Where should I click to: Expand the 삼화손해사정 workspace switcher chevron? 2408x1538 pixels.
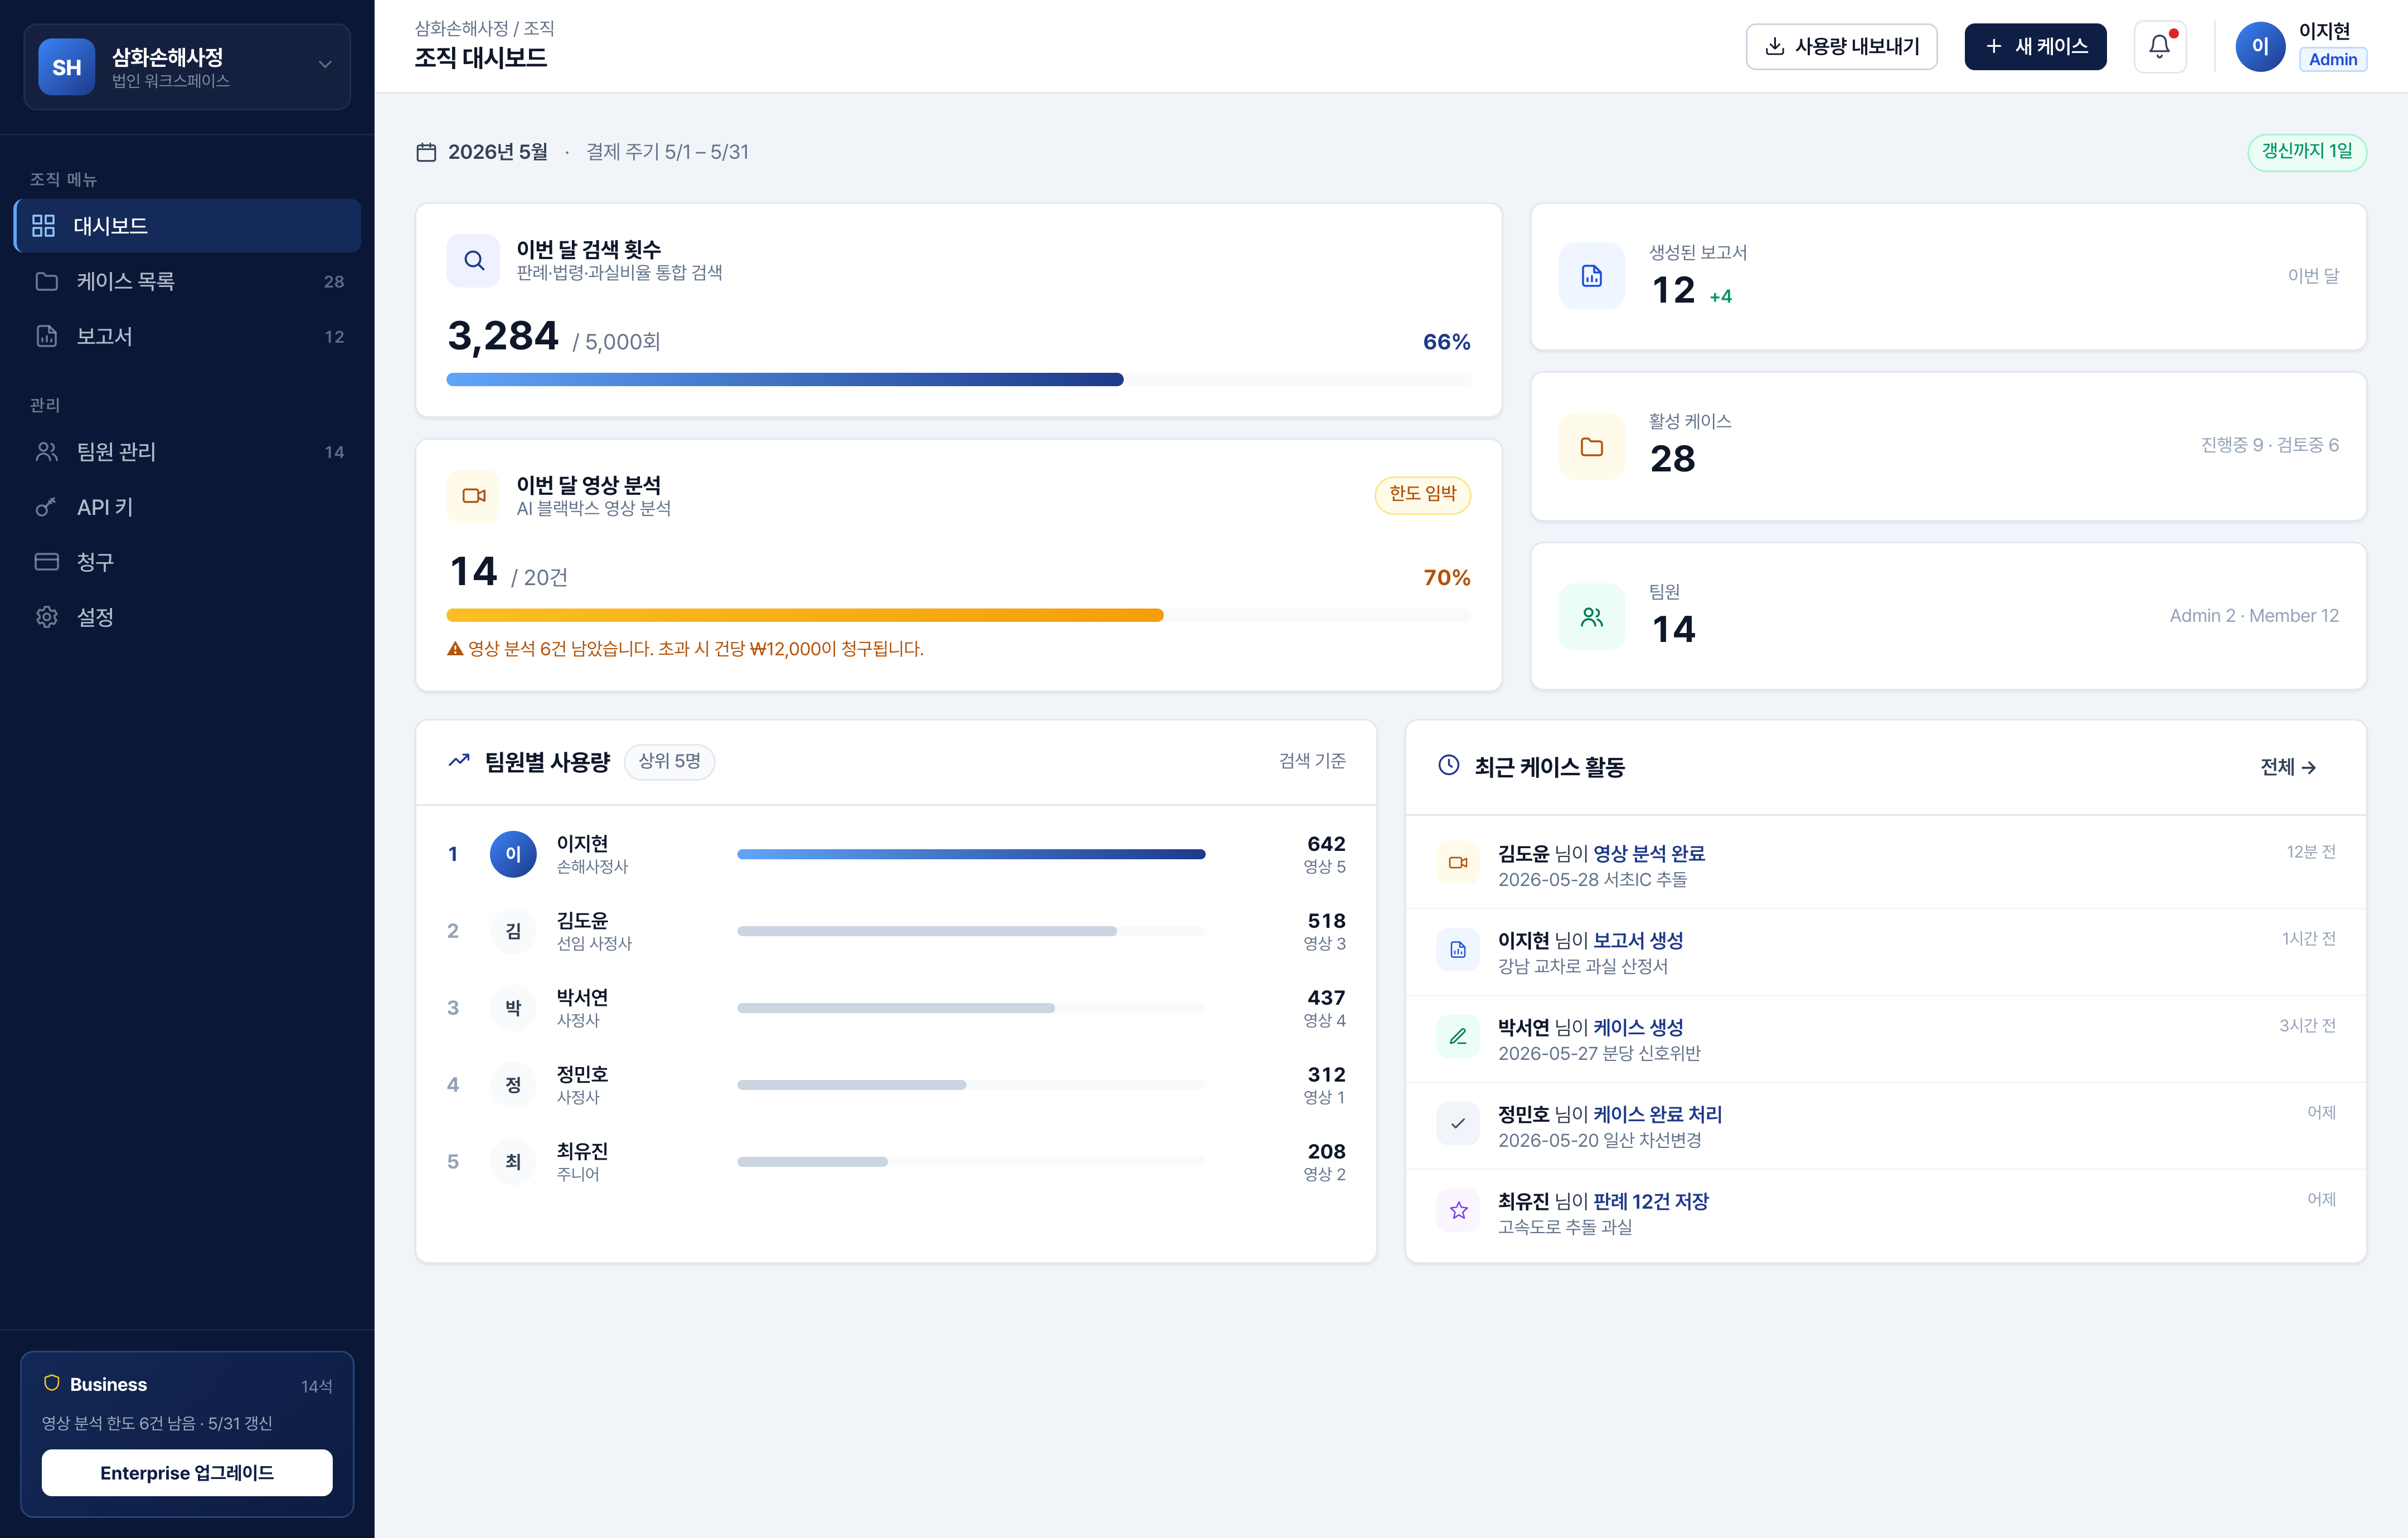tap(325, 65)
